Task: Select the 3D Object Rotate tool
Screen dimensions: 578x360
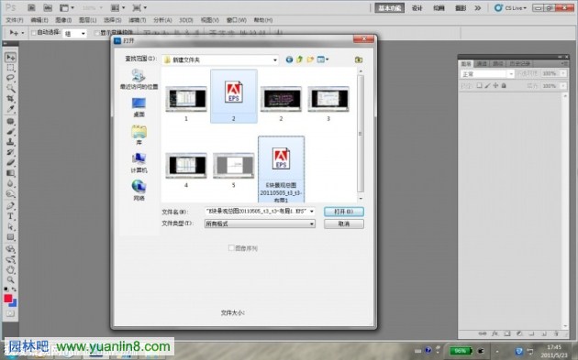Action: tap(10, 249)
